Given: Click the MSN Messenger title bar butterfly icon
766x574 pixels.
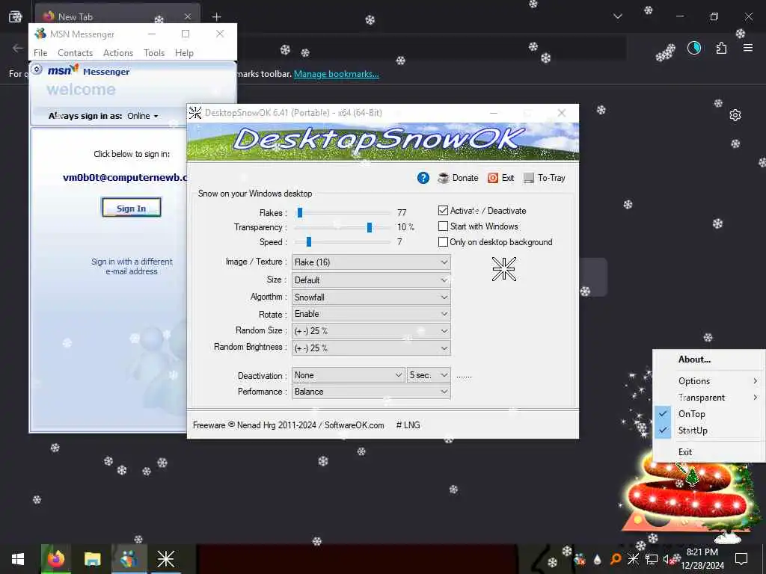Looking at the screenshot, I should coord(40,34).
